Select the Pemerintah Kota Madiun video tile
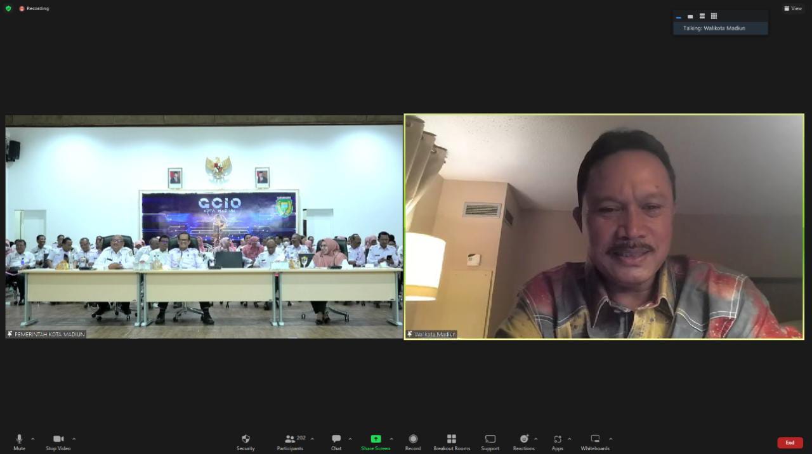Screen dimensions: 812x454 204,226
